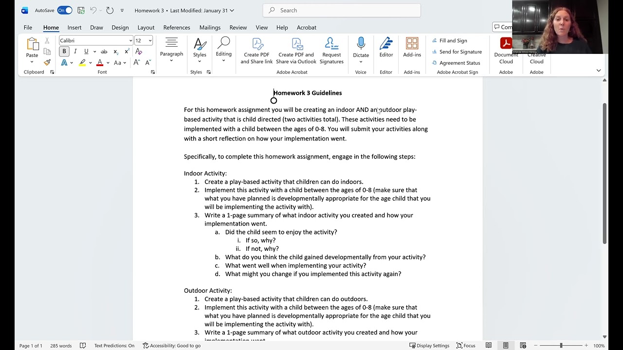Click Request Signatures
The height and width of the screenshot is (350, 623).
click(331, 51)
